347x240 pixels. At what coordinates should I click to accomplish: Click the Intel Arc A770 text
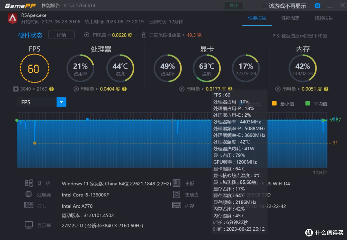click(x=77, y=206)
